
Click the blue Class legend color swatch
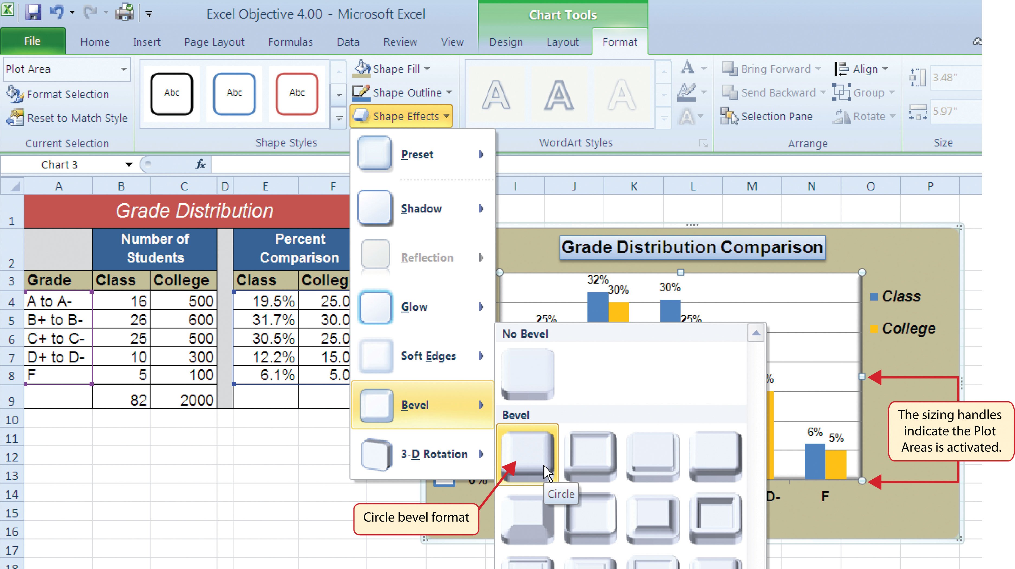pos(874,296)
